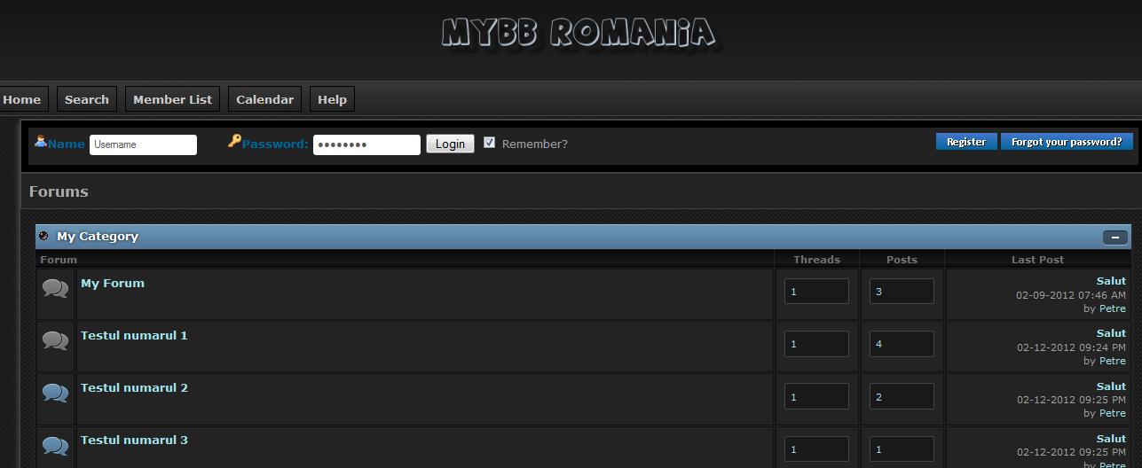This screenshot has width=1142, height=468.
Task: Focus the Password input field
Action: [x=366, y=144]
